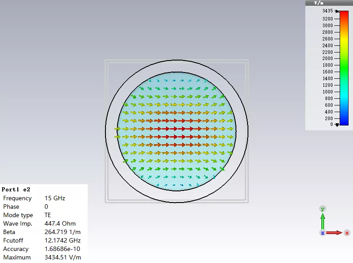Click the '264.719 1/m' beta value
Viewport: 353px width, 263px height.
(x=62, y=232)
